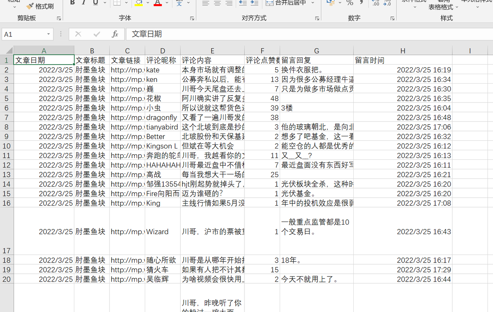This screenshot has height=312, width=493.
Task: Expand the underline style dropdown arrow
Action: click(x=105, y=3)
